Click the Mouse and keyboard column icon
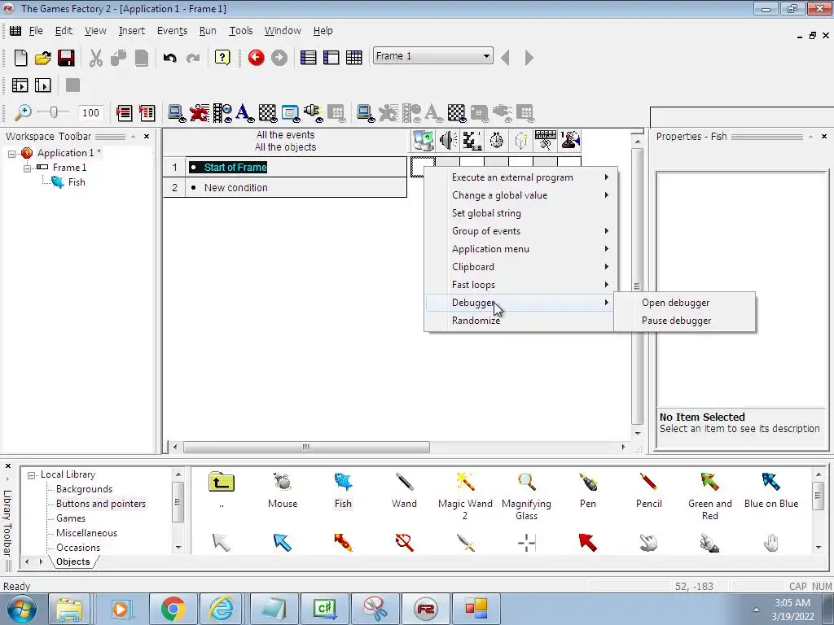Viewport: 834px width, 625px height. pyautogui.click(x=545, y=141)
